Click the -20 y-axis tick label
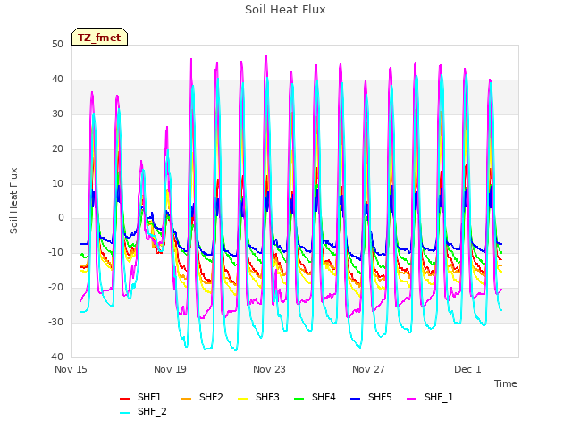The image size is (572, 429). tap(55, 288)
